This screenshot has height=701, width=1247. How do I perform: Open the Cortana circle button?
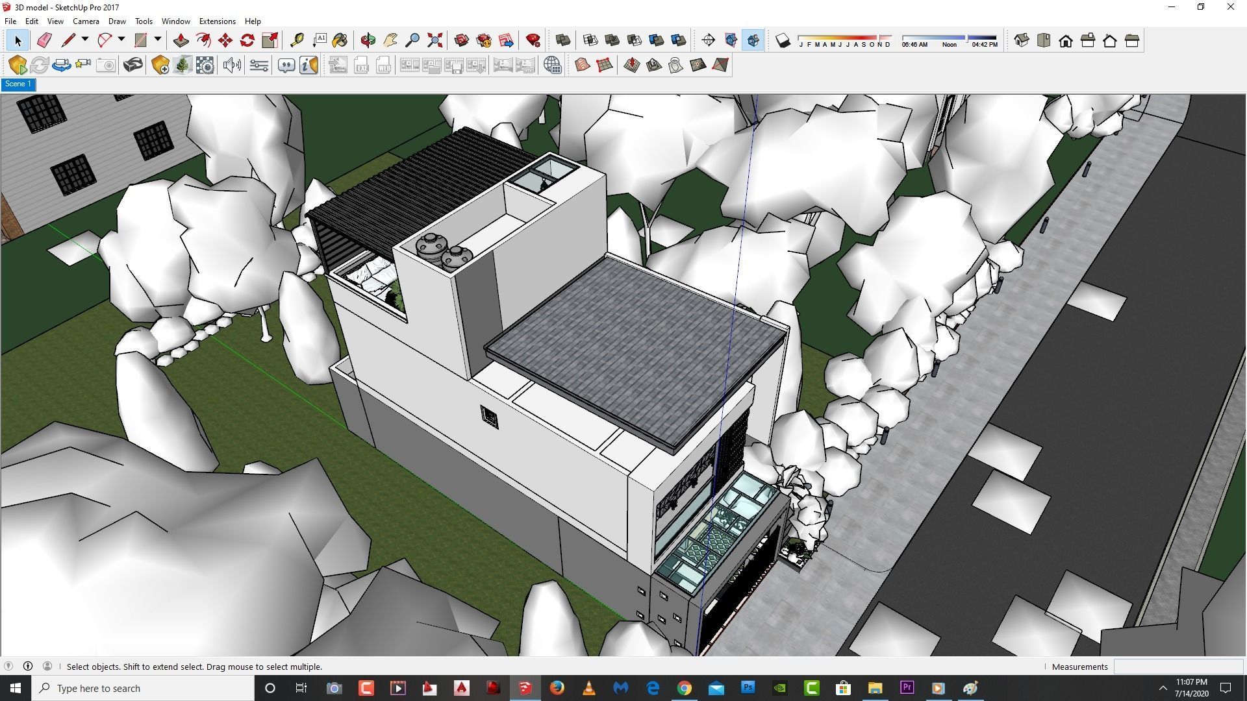270,688
